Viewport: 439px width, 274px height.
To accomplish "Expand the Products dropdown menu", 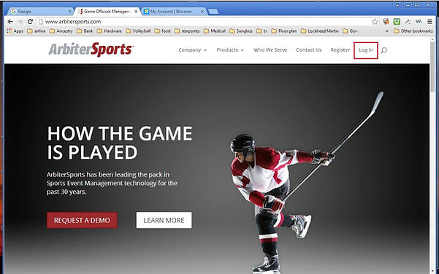I will coord(230,50).
